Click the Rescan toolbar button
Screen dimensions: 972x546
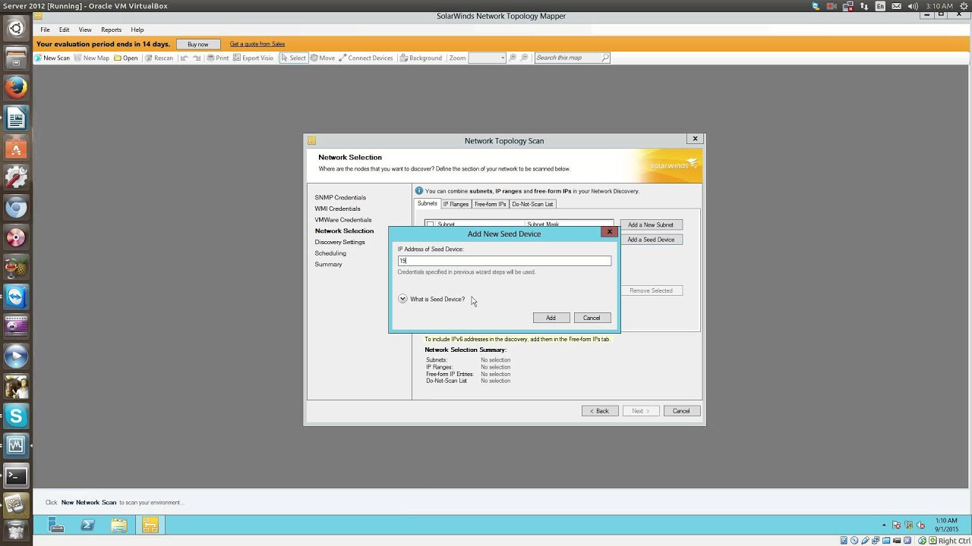[x=159, y=58]
